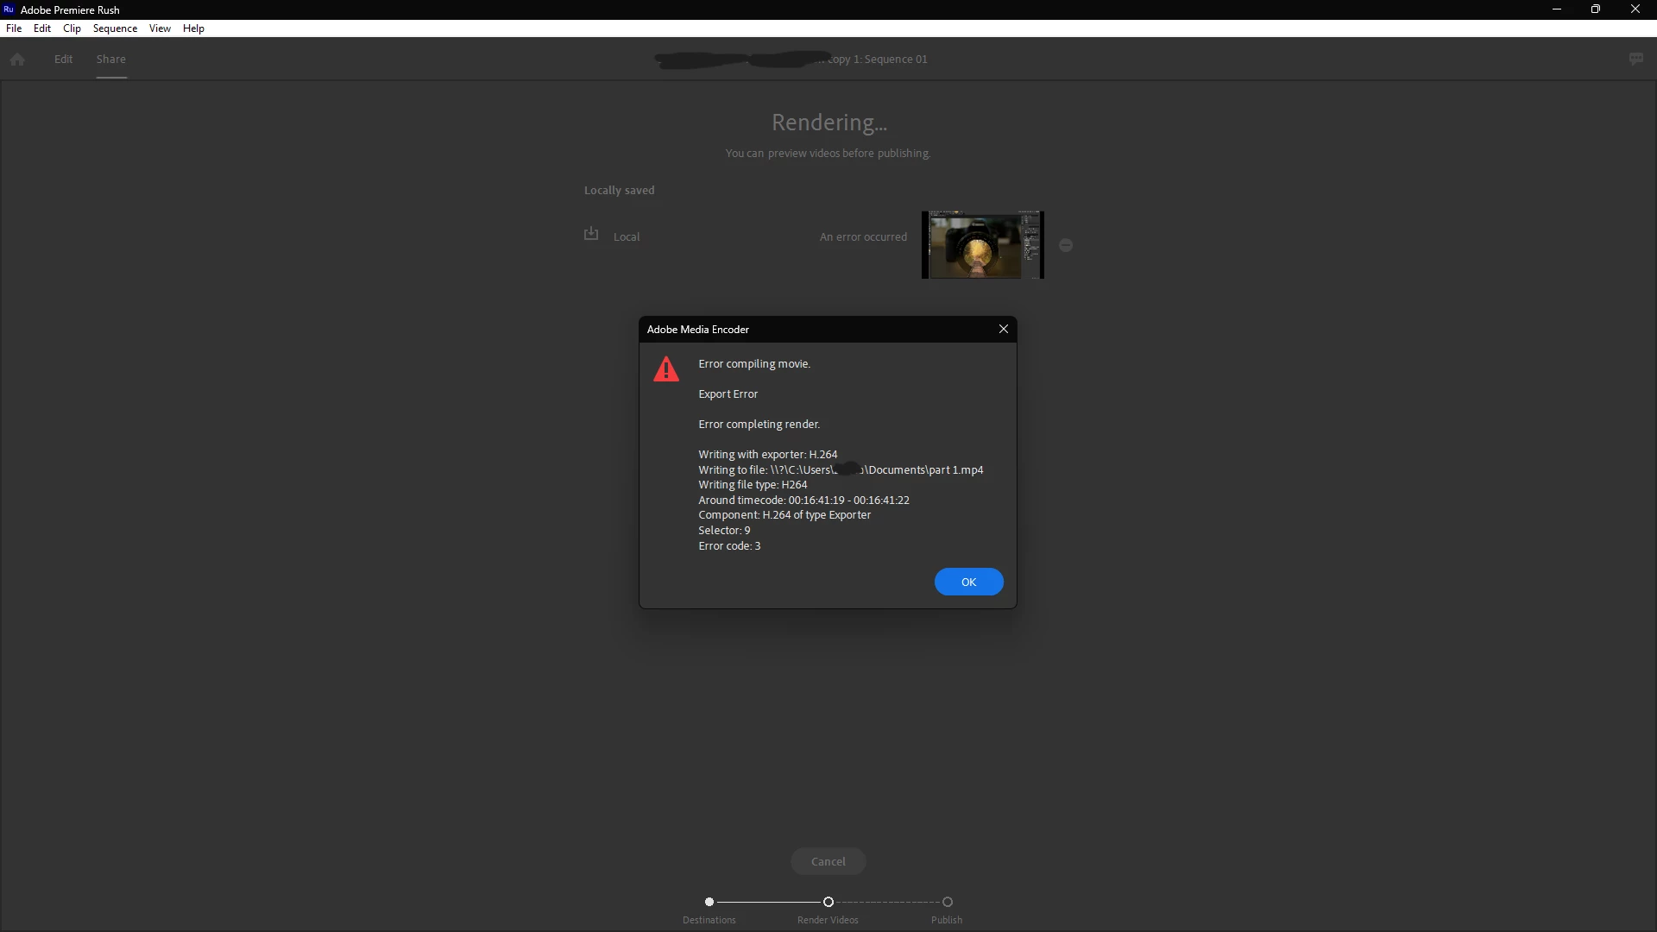Switch to the Edit workspace tab
The image size is (1657, 932).
[x=63, y=60]
